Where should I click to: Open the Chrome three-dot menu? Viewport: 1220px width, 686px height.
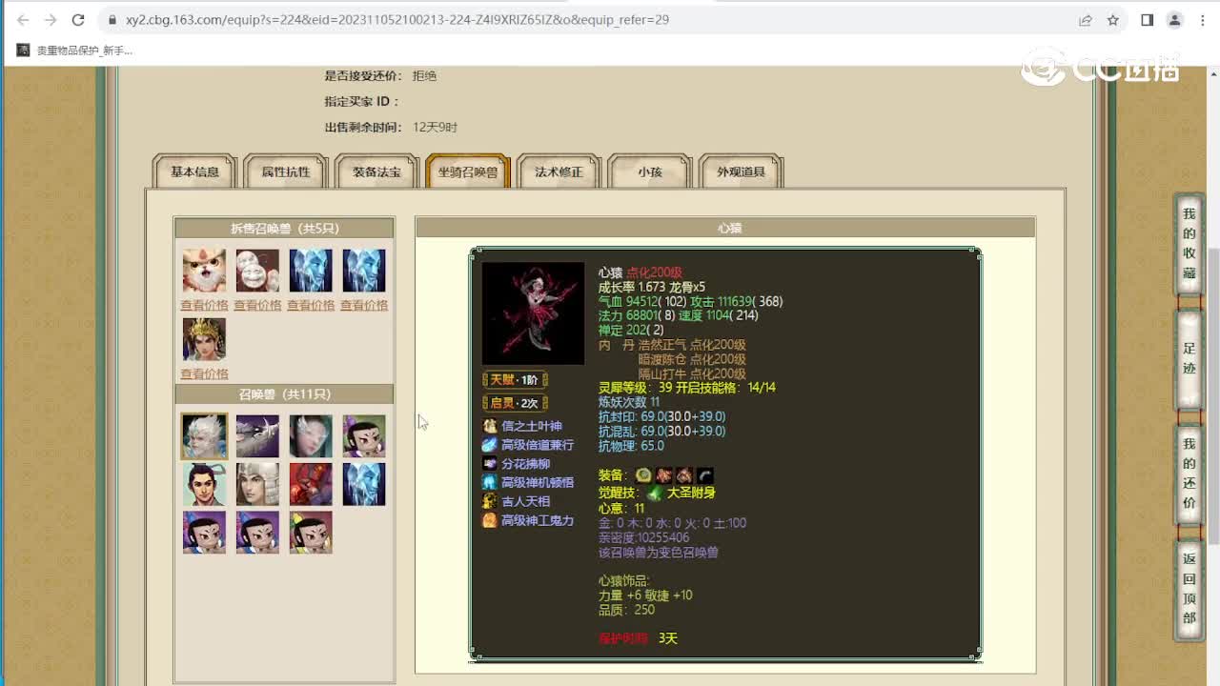click(1202, 20)
